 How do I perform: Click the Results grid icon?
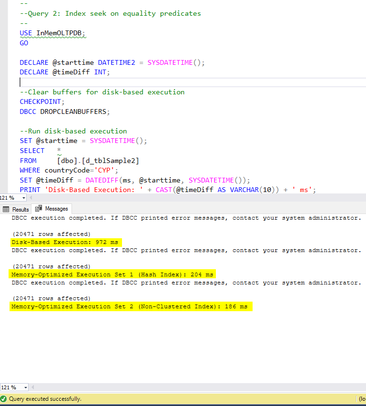tap(6, 209)
